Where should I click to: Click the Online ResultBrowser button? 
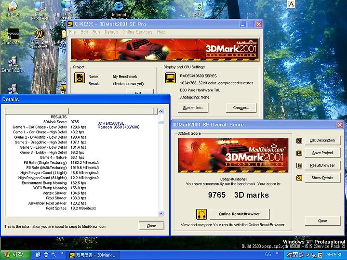pyautogui.click(x=240, y=214)
